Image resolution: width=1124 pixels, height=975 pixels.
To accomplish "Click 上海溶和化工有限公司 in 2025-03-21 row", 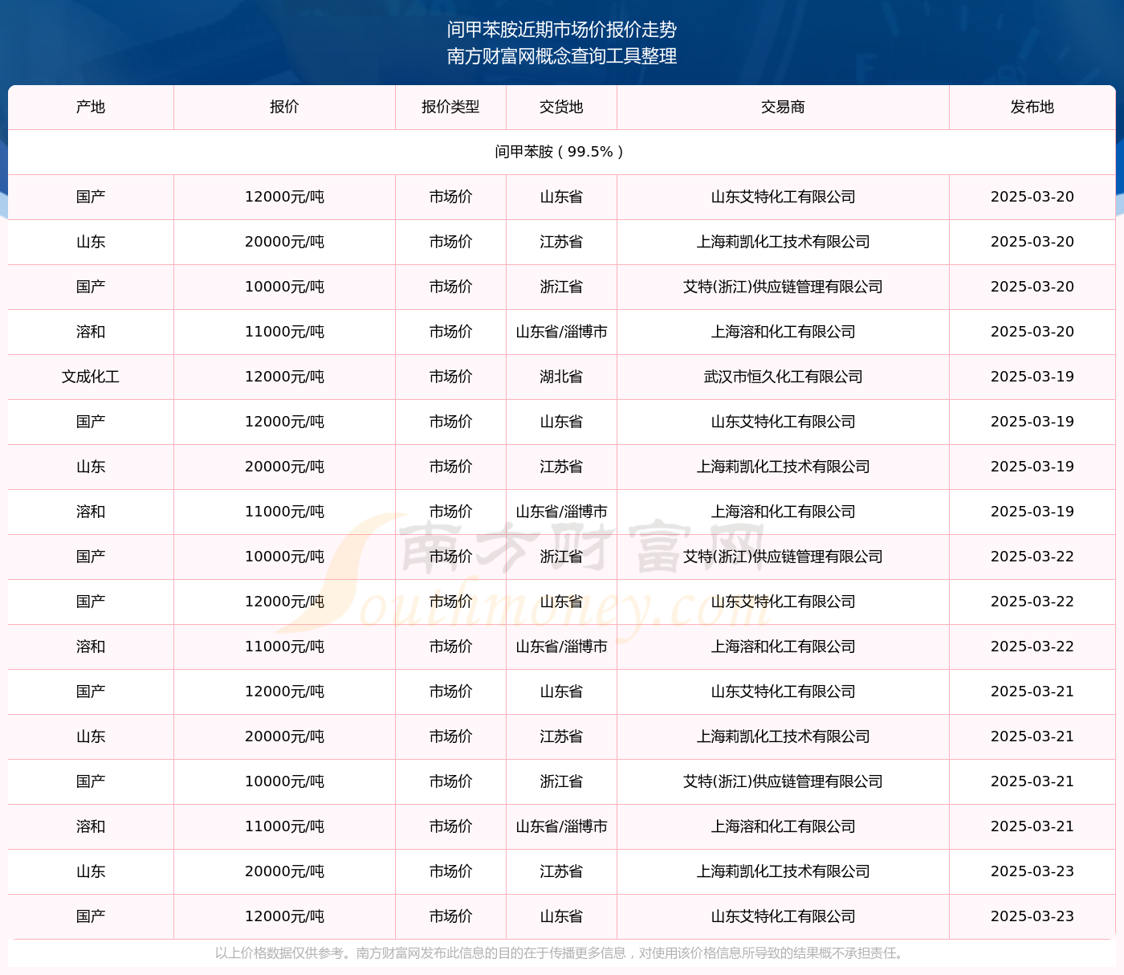I will (783, 826).
